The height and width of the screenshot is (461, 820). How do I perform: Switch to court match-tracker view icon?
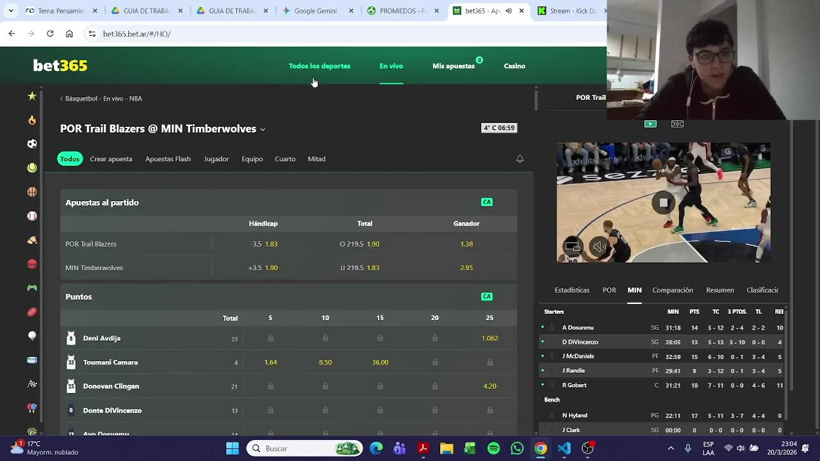[x=677, y=124]
